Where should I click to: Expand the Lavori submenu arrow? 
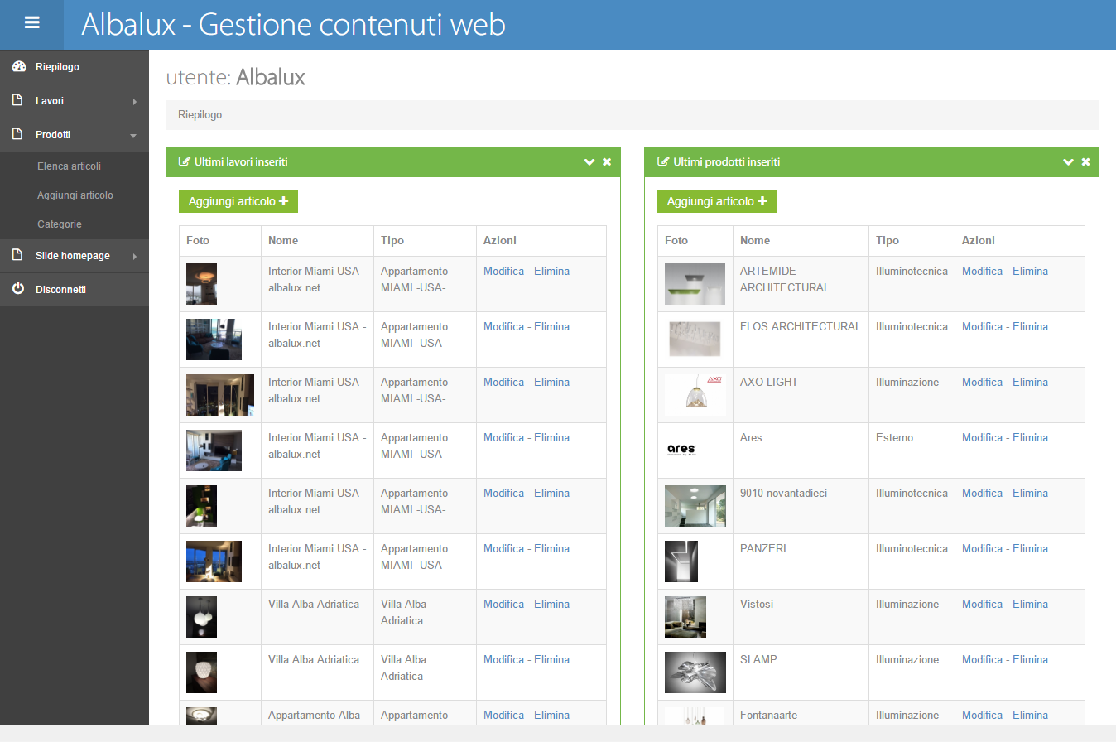click(x=134, y=102)
